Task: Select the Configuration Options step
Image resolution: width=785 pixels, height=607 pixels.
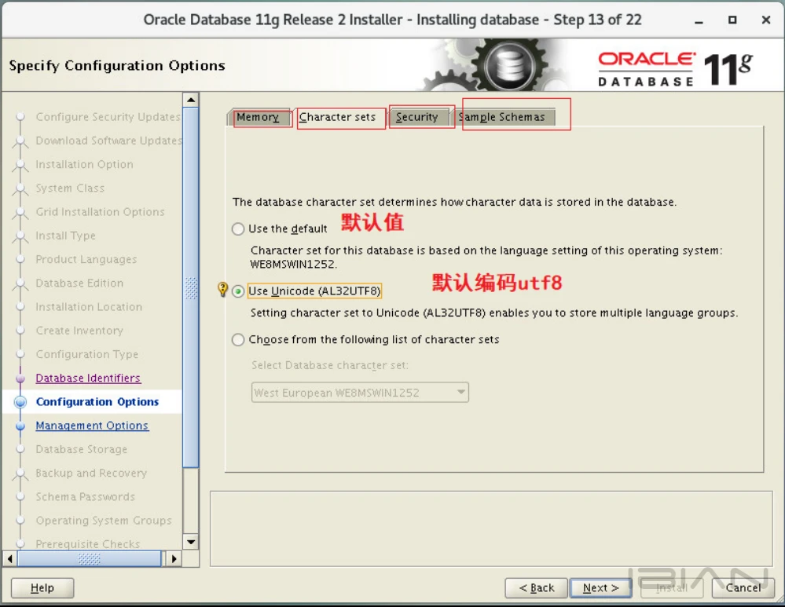Action: tap(97, 402)
